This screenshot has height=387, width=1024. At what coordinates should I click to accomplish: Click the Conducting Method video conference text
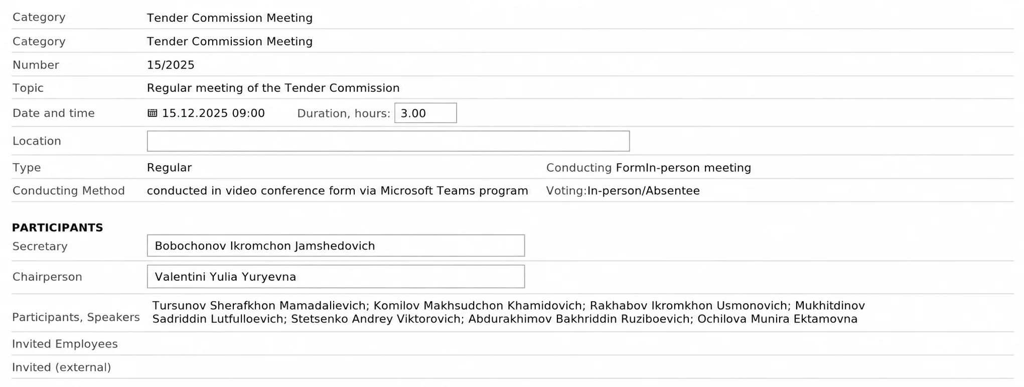[x=338, y=191]
